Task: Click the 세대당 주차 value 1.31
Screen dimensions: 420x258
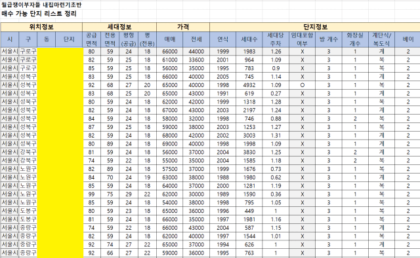Action: point(276,136)
